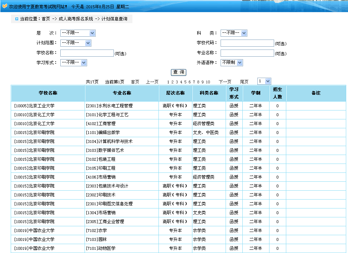Focus the 学校代码 input field
348x253 pixels.
point(247,43)
